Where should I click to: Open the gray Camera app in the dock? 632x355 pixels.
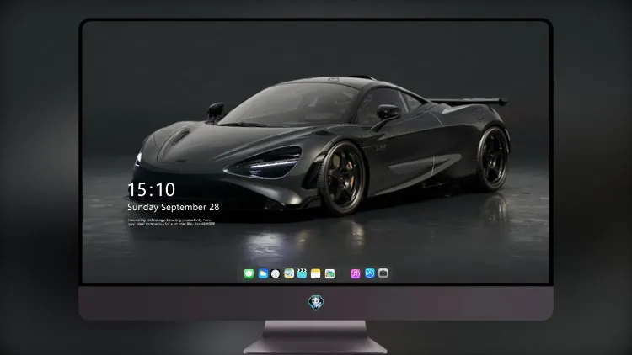coord(383,273)
